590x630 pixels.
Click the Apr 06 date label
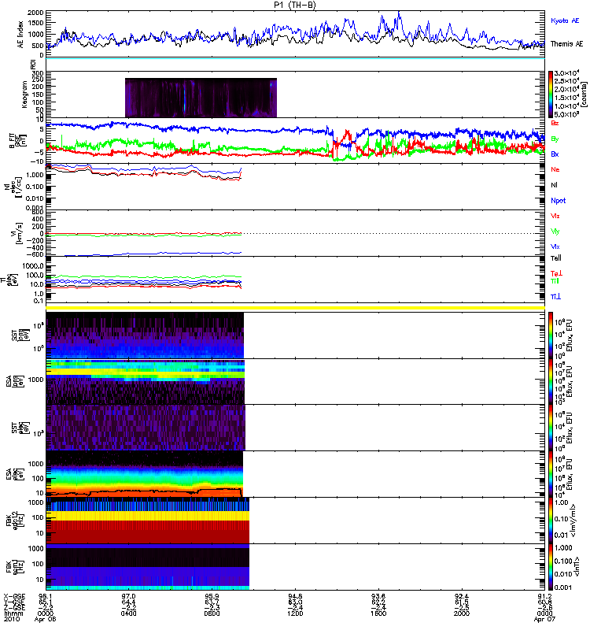tap(46, 620)
